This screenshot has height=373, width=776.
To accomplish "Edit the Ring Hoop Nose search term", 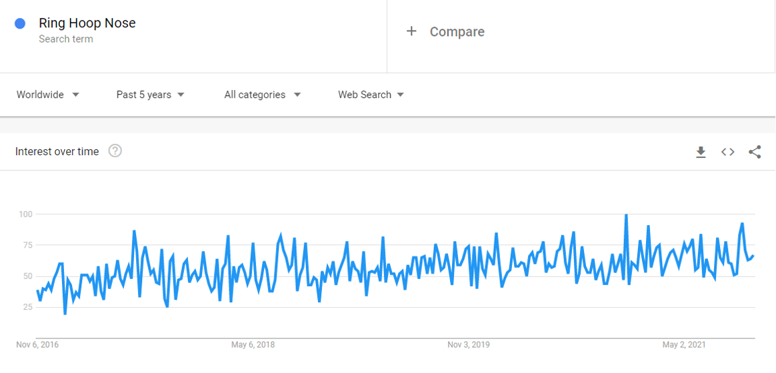I will 87,23.
